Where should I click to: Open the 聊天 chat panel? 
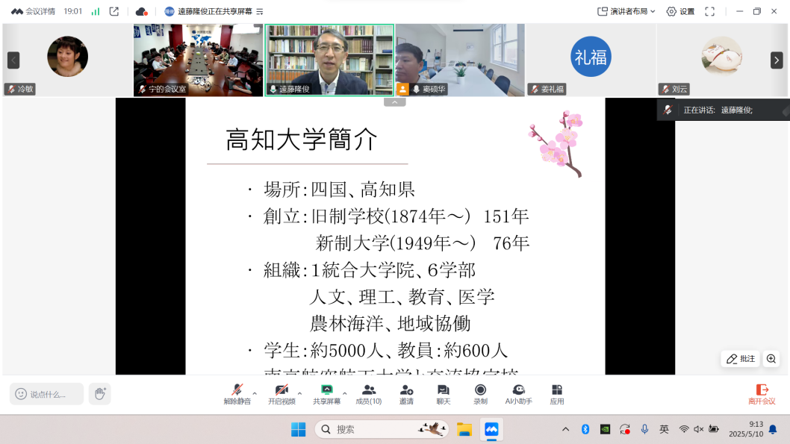tap(444, 393)
